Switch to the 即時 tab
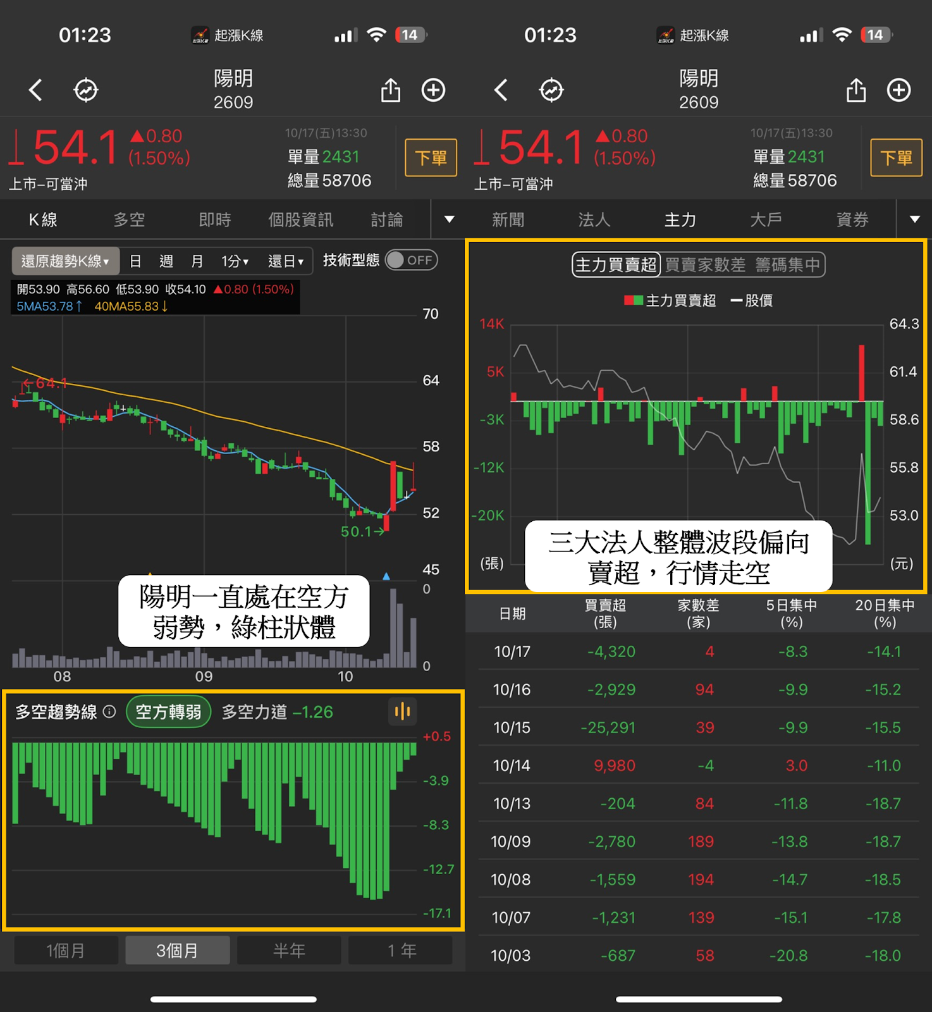Screen dimensions: 932x1012 click(x=215, y=219)
